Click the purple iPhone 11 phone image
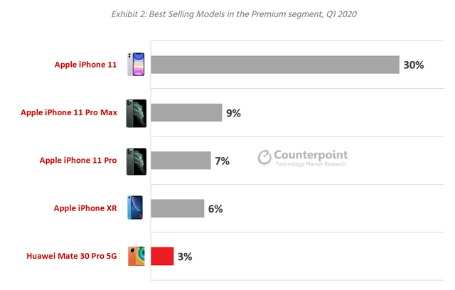The height and width of the screenshot is (290, 455). tap(136, 64)
